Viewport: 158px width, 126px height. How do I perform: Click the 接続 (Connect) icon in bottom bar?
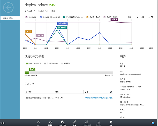(38, 122)
